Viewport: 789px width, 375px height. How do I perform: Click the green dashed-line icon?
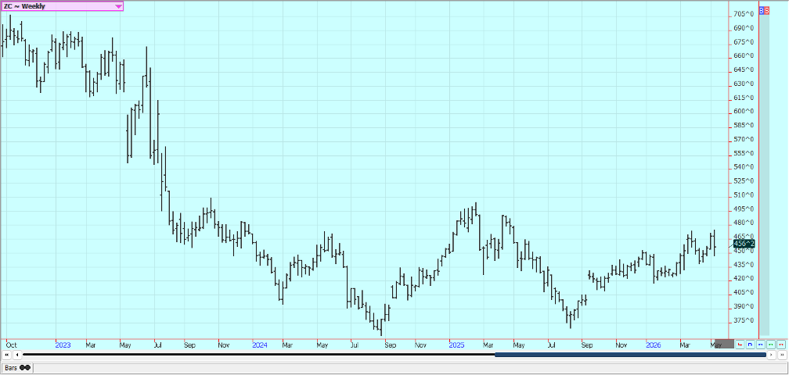pos(771,345)
